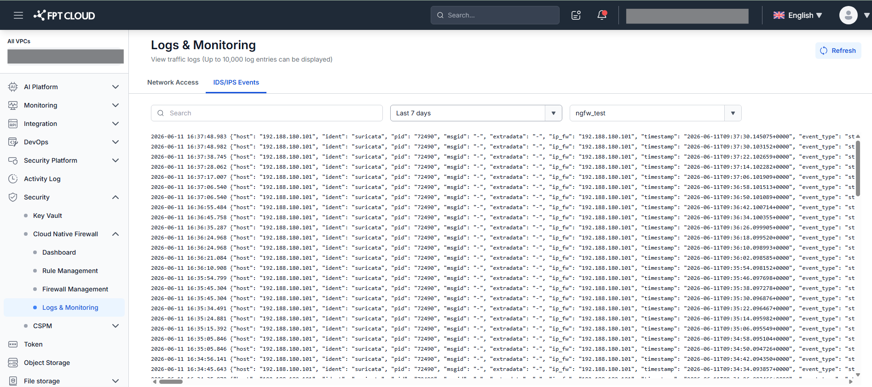Screen dimensions: 872x387
Task: Select log entry at 16:35:54.799
Action: (502, 278)
